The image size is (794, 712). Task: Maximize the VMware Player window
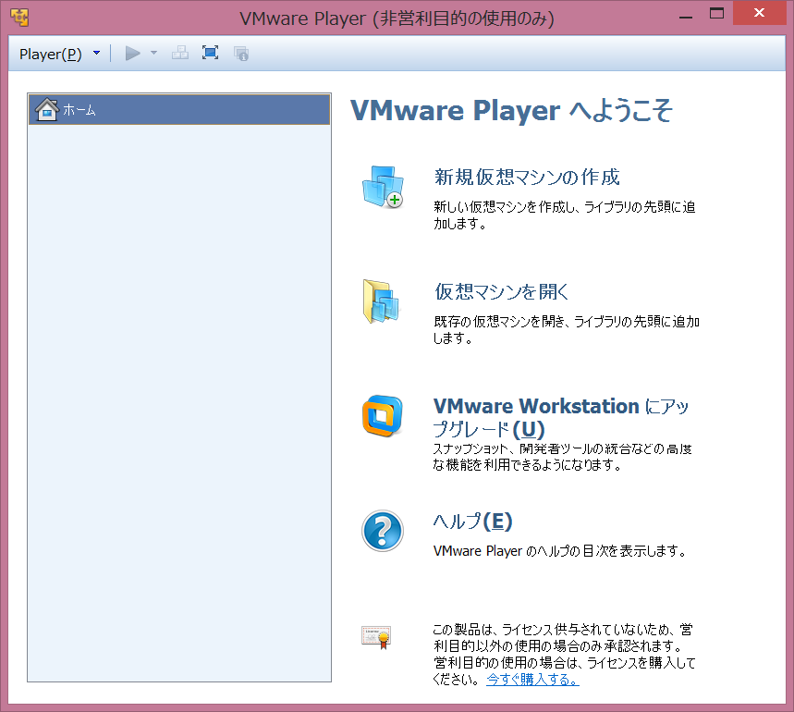(716, 13)
